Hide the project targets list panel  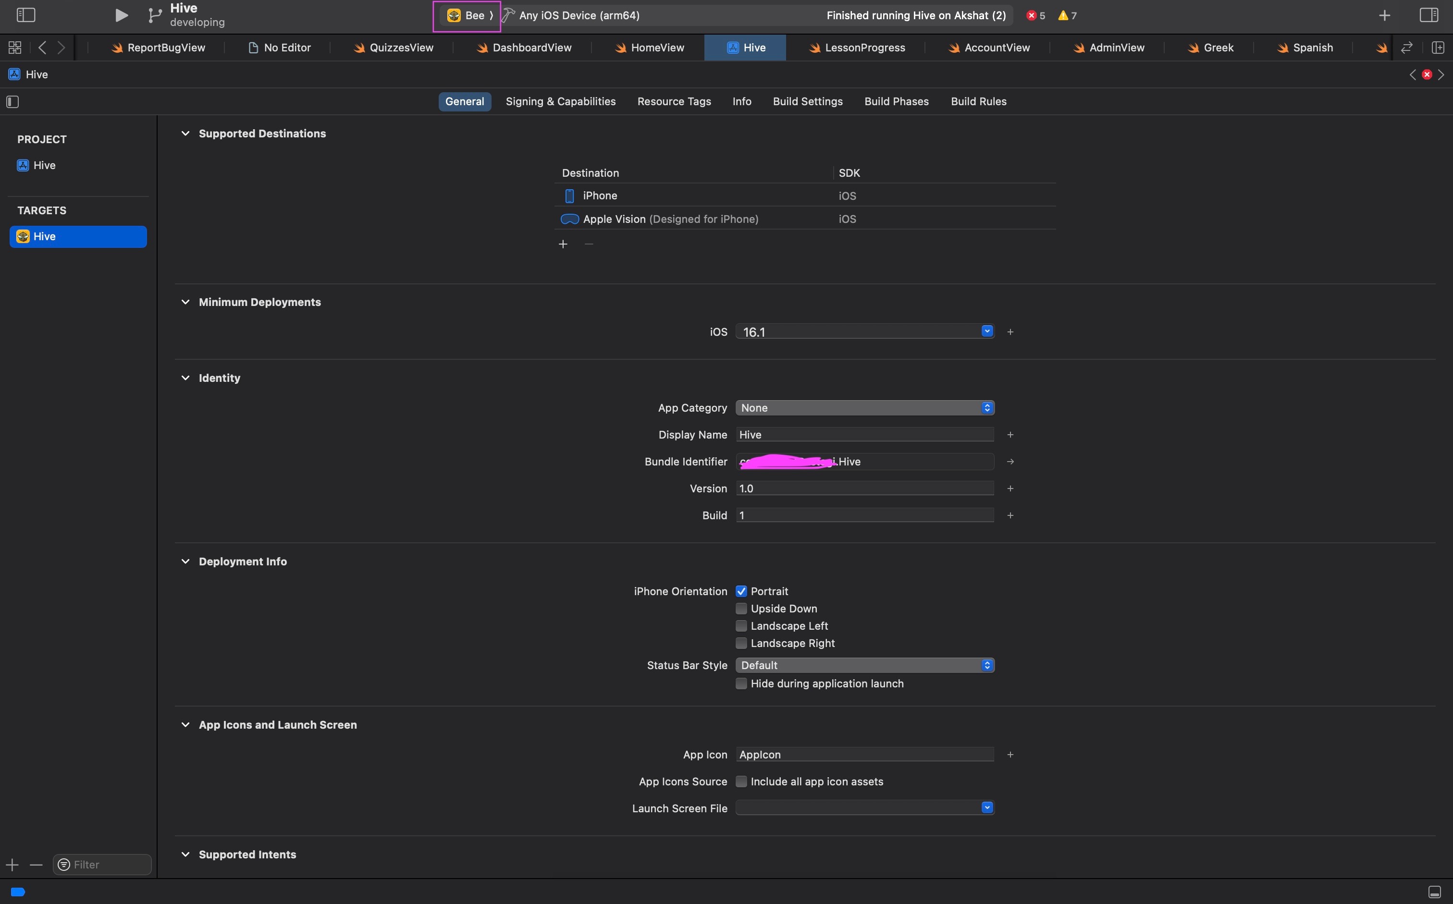pos(12,102)
